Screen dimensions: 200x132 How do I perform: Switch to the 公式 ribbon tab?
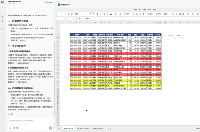tap(149, 10)
